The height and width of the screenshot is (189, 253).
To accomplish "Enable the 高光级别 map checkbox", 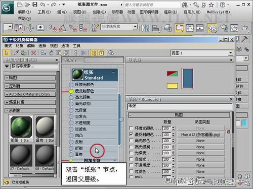I will tap(131, 147).
